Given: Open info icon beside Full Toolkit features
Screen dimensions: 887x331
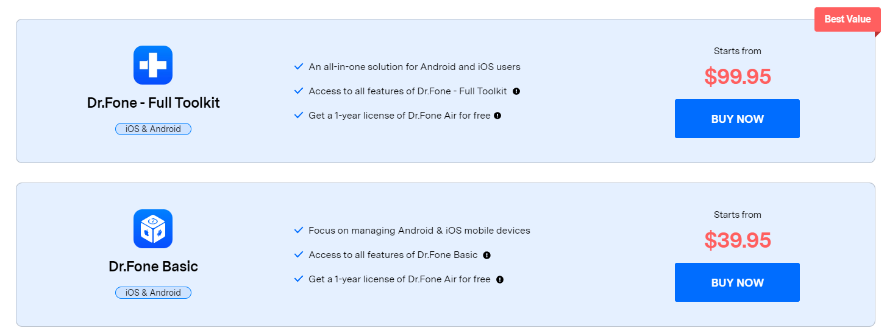Looking at the screenshot, I should coord(516,91).
